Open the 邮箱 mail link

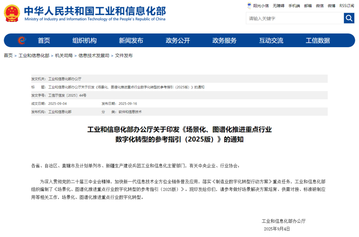point(308,6)
